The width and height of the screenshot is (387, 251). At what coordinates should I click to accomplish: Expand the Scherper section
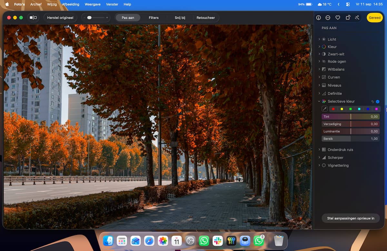coord(319,157)
